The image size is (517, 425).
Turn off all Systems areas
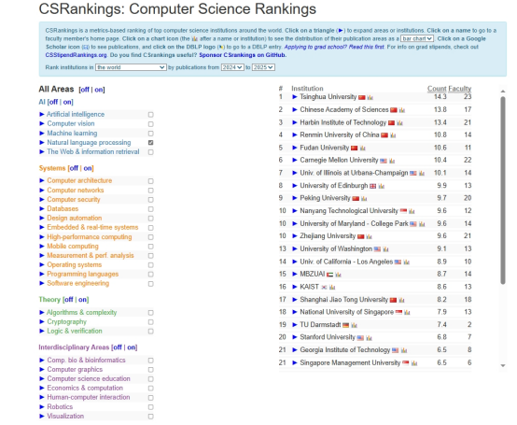pos(74,168)
